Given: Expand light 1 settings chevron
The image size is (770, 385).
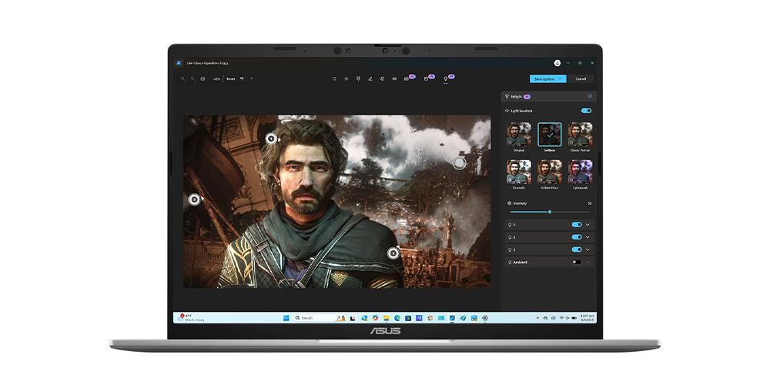Looking at the screenshot, I should pos(588,224).
